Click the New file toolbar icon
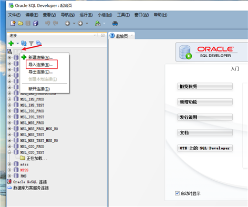Viewport: 248px width, 207px height. point(13,23)
